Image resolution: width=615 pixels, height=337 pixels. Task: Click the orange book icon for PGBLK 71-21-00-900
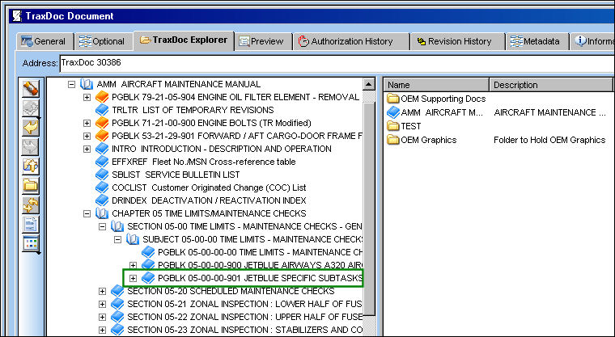[x=102, y=123]
